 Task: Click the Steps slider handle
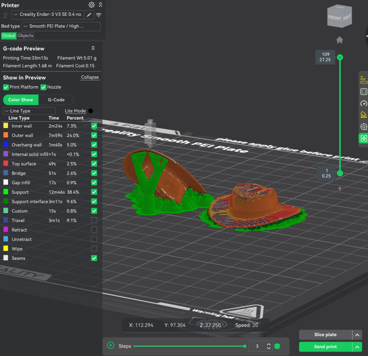click(245, 346)
